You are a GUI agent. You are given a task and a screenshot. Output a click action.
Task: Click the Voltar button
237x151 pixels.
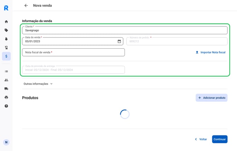click(201, 139)
